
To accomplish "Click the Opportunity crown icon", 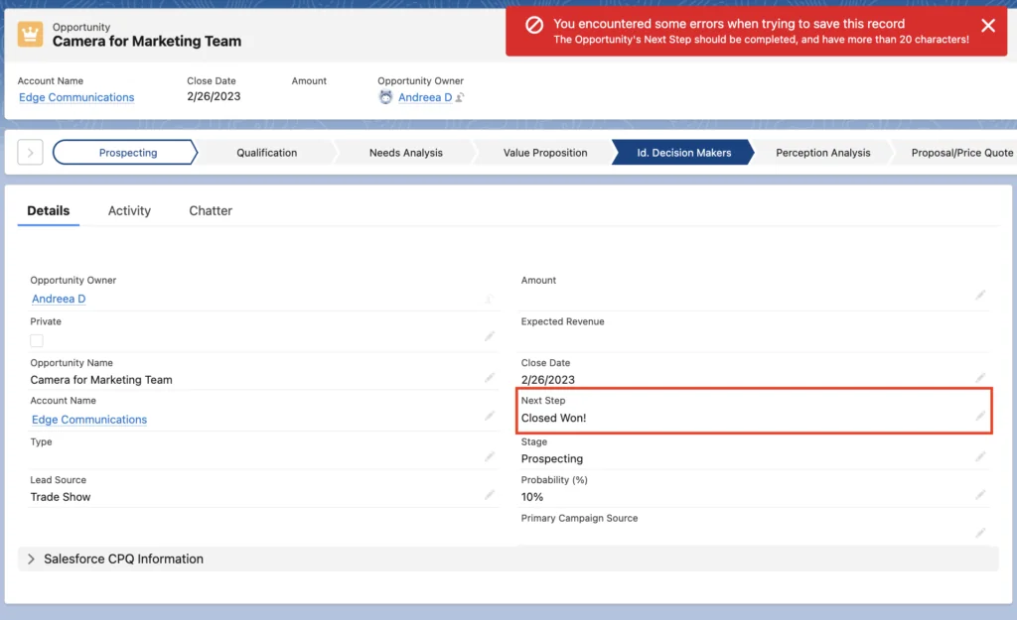I will [30, 35].
